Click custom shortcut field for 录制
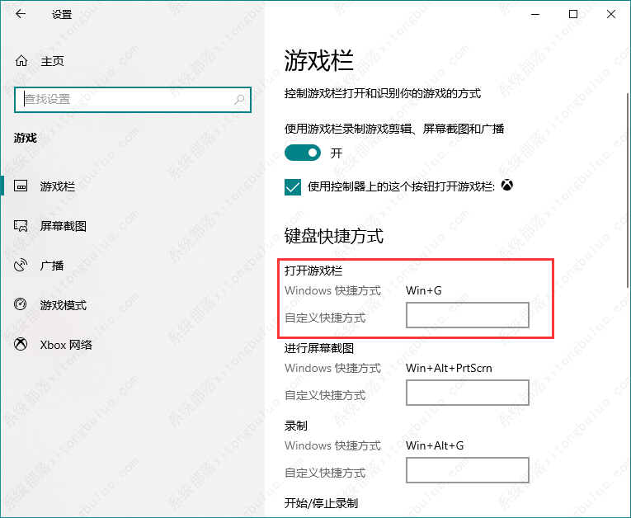The width and height of the screenshot is (631, 518). point(467,470)
